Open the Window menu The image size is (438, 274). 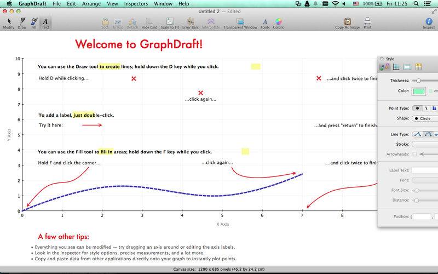[x=163, y=4]
